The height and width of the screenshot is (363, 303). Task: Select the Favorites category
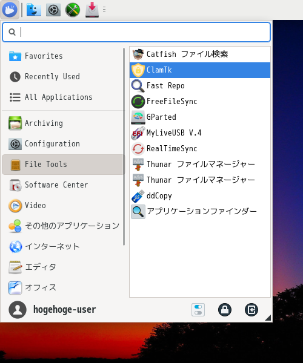(62, 56)
